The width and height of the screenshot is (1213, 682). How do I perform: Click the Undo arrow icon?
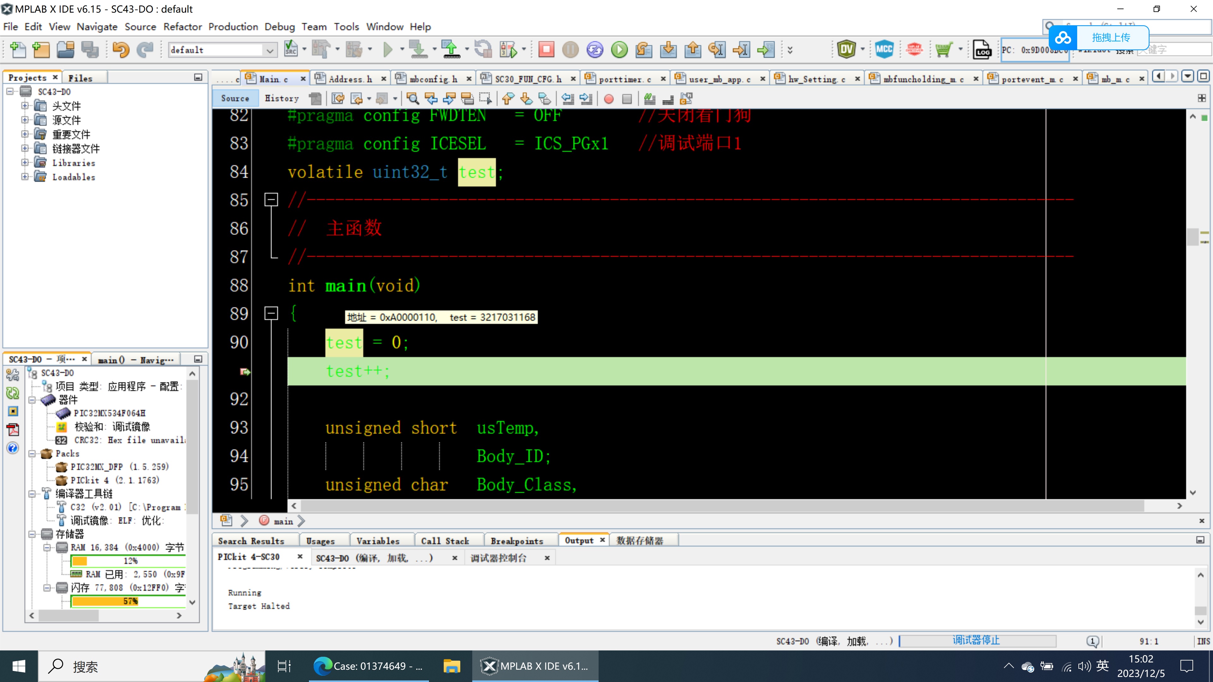click(121, 50)
